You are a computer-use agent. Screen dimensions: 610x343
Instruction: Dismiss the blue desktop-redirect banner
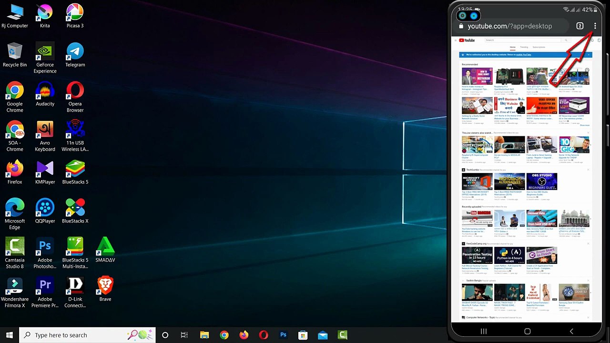pos(590,55)
